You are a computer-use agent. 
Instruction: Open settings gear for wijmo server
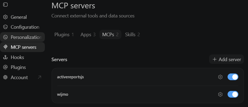(x=220, y=94)
